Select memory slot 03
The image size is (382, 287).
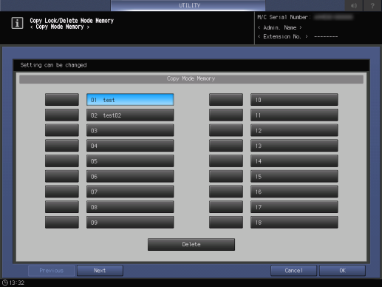130,130
